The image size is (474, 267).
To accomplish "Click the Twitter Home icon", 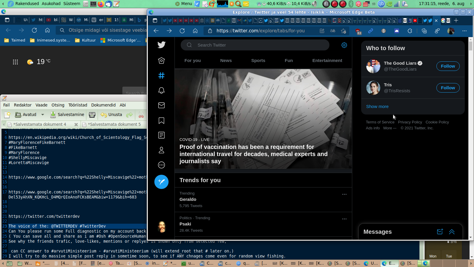I will click(161, 61).
